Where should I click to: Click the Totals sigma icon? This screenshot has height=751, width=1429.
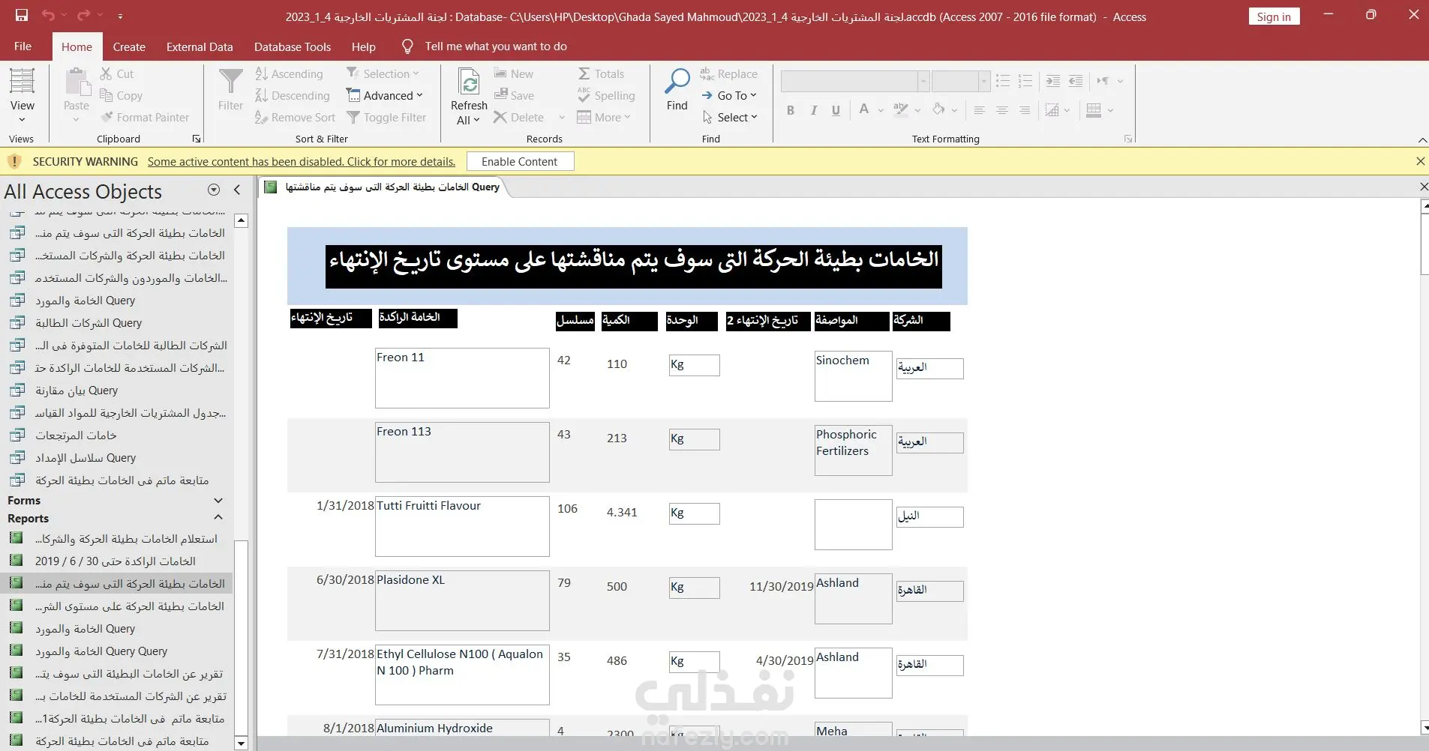coord(584,73)
